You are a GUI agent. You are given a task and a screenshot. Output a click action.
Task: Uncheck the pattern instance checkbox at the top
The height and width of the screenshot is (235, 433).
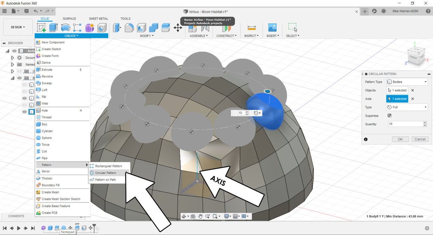coord(203,66)
